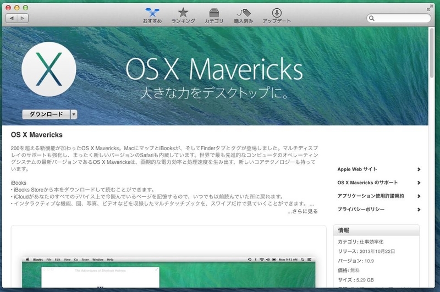Click chevron next to Apple Web サイト
440x292 pixels.
(419, 169)
